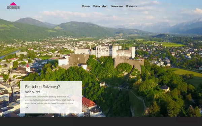The height and width of the screenshot is (126, 202).
Task: Open the Kontakt menu item
Action: coord(130,6)
